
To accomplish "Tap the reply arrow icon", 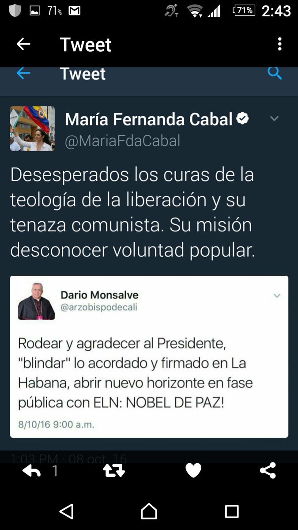I will [x=32, y=471].
